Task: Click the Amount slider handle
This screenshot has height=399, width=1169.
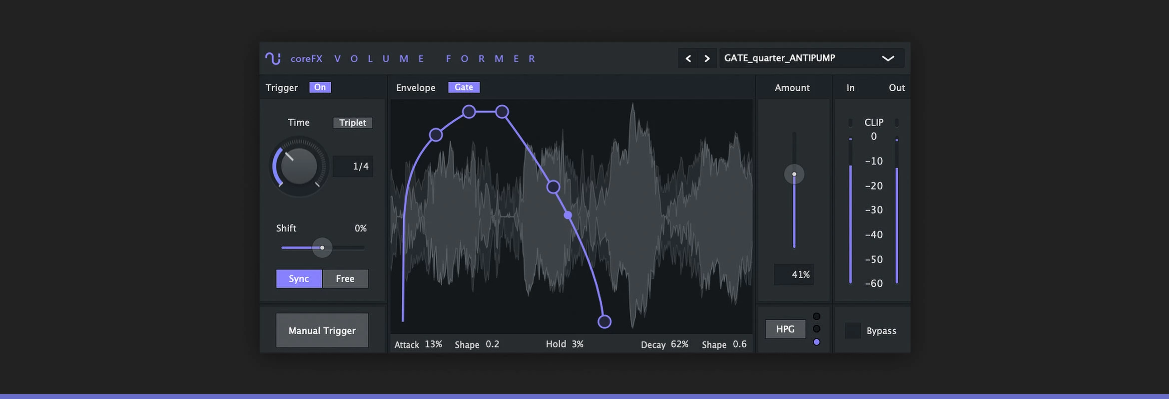Action: point(794,174)
